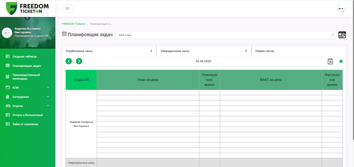Click the Производственный календарь calendar icon

coord(8,76)
